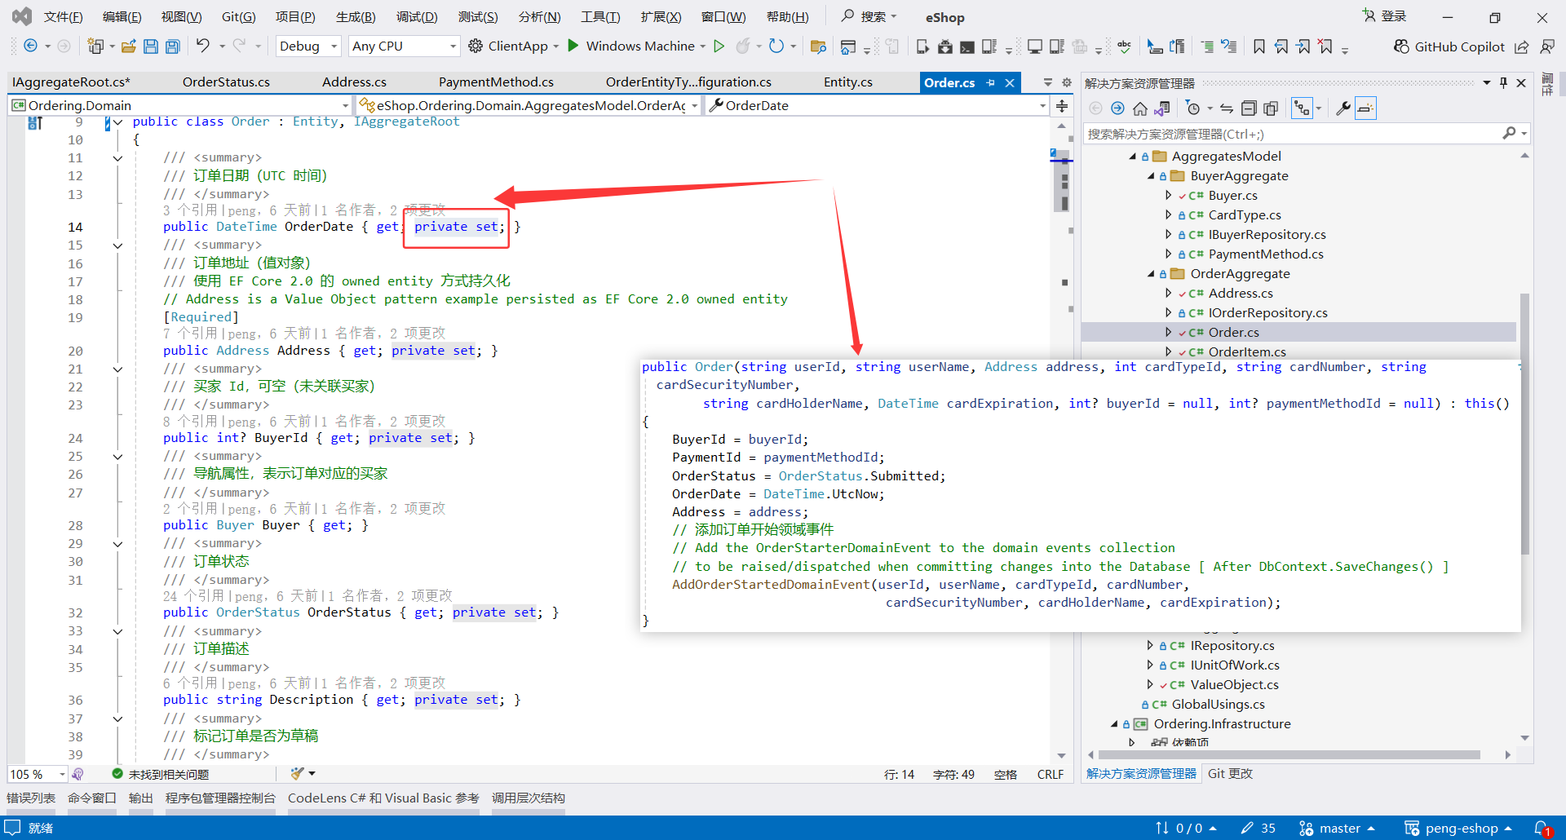Open the Debug configuration dropdown
The width and height of the screenshot is (1566, 840).
pyautogui.click(x=308, y=46)
